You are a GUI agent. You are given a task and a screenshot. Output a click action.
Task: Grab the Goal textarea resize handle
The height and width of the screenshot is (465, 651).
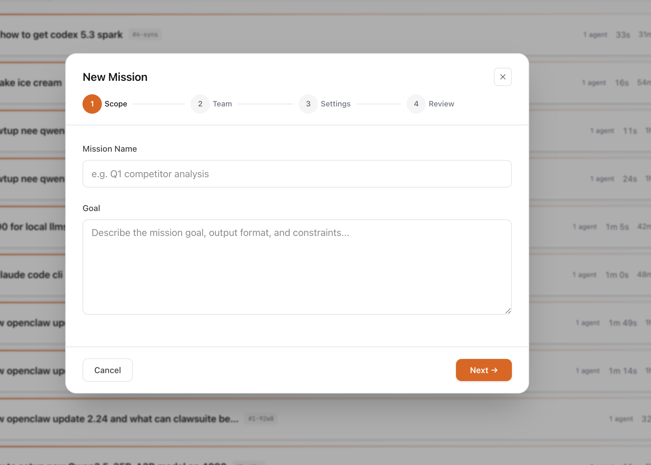508,311
